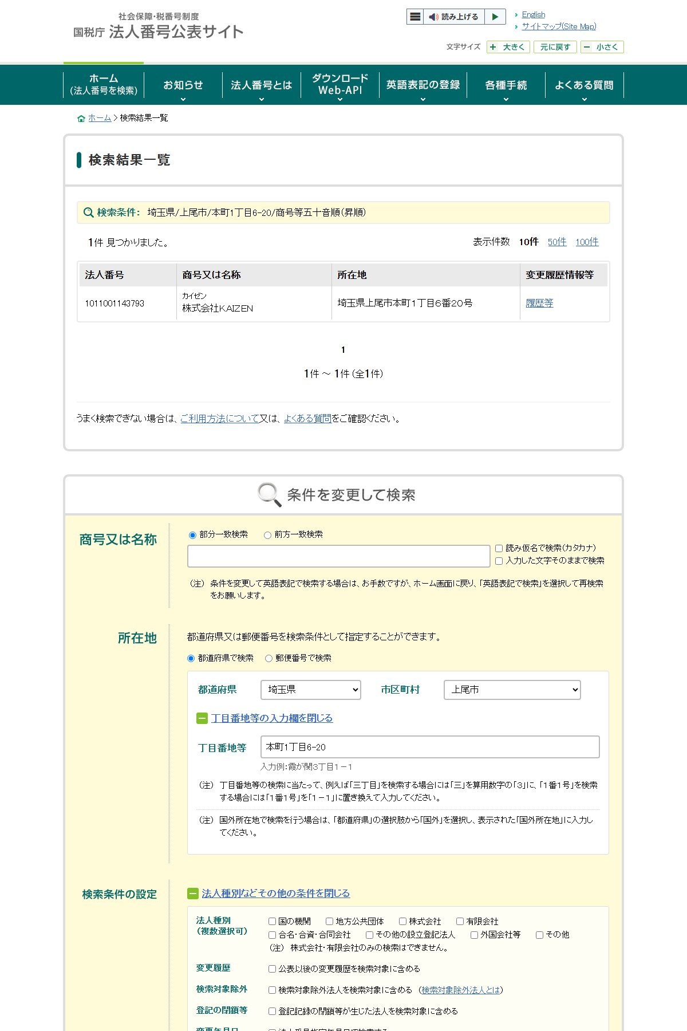Click the 丁目番地等の入力欄を閉じる link
This screenshot has width=687, height=1031.
(x=272, y=718)
